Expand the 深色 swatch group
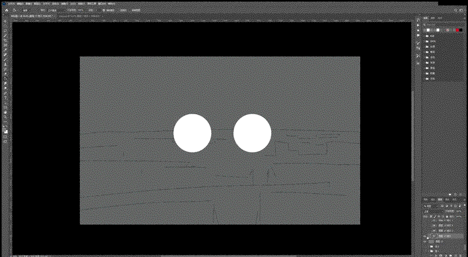The image size is (468, 257). pyautogui.click(x=425, y=68)
